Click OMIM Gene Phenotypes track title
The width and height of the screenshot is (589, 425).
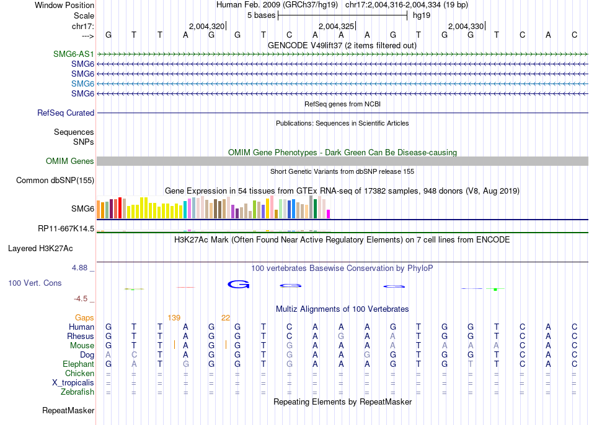pyautogui.click(x=343, y=153)
